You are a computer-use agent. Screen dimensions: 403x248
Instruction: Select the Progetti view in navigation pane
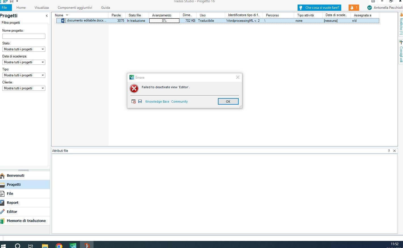click(25, 185)
